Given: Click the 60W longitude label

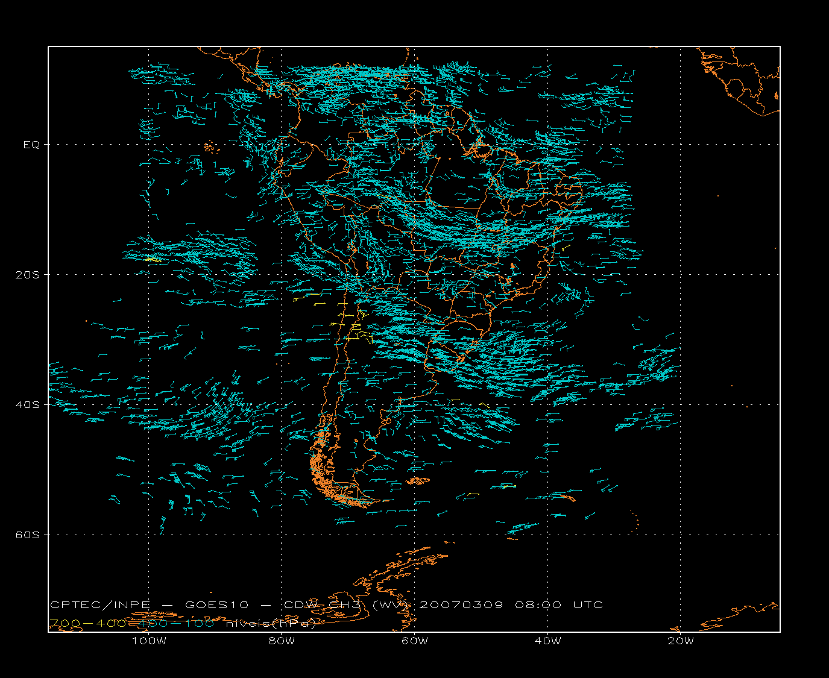Looking at the screenshot, I should pyautogui.click(x=415, y=641).
